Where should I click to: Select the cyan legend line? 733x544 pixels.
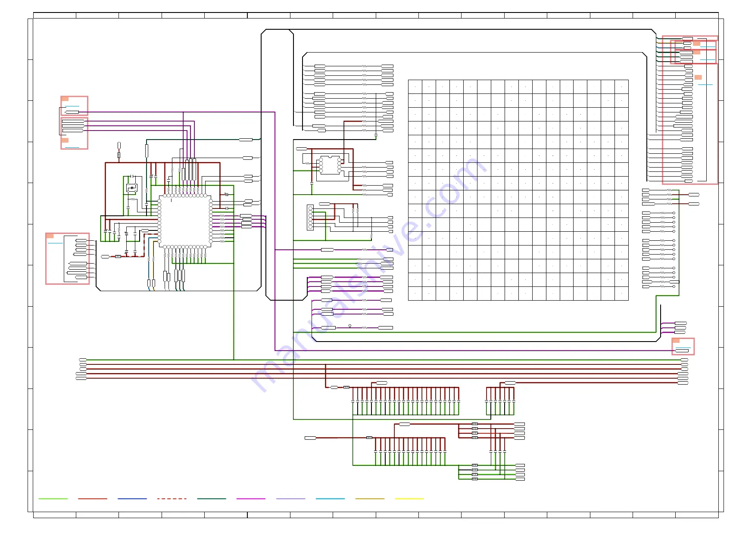point(330,498)
